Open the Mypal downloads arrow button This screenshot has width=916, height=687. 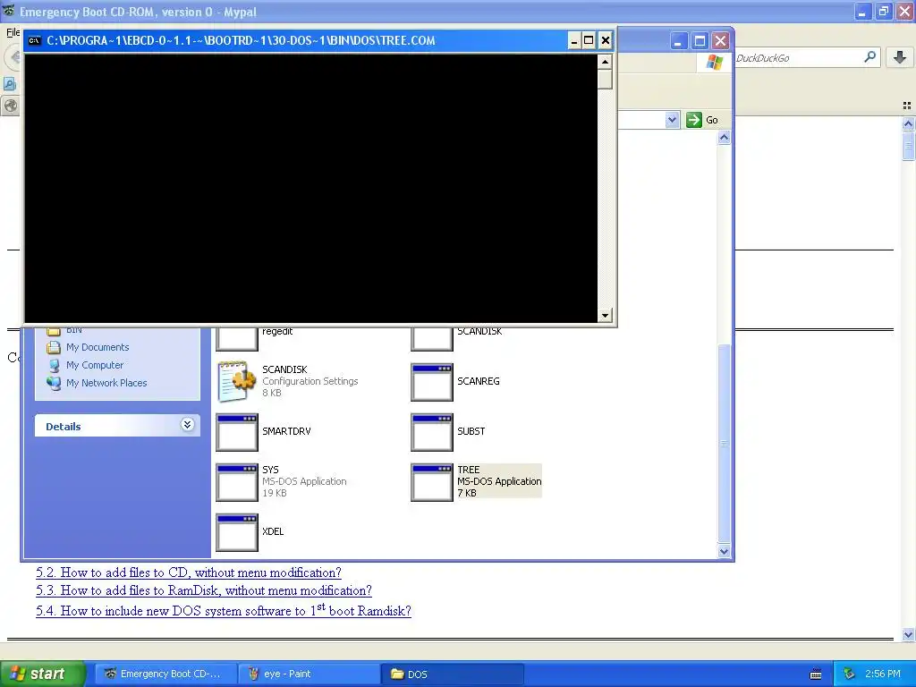[900, 57]
